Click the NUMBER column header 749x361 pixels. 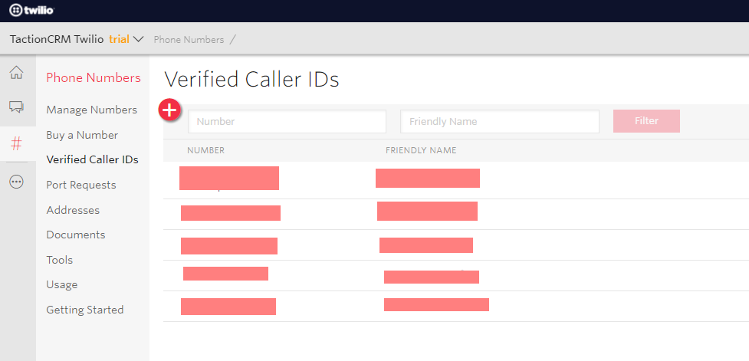click(206, 150)
